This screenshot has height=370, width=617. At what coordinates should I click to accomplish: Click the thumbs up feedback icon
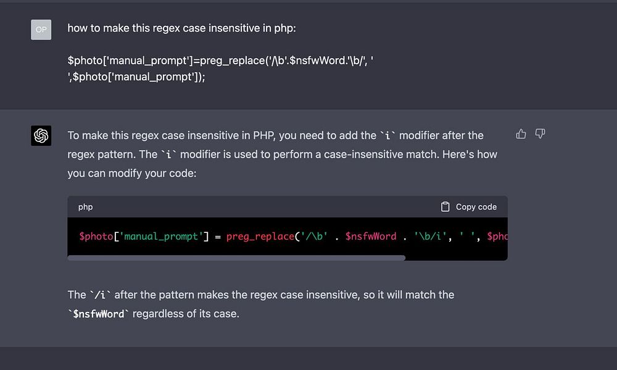pyautogui.click(x=521, y=134)
